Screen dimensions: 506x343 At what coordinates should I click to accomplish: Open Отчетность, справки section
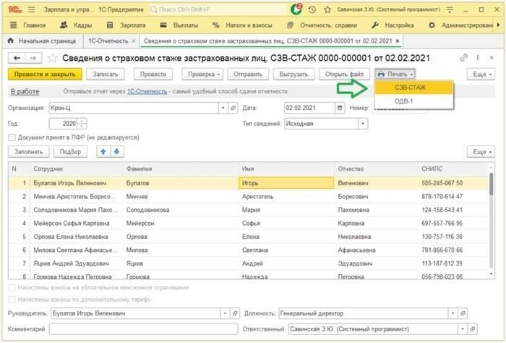tap(322, 25)
